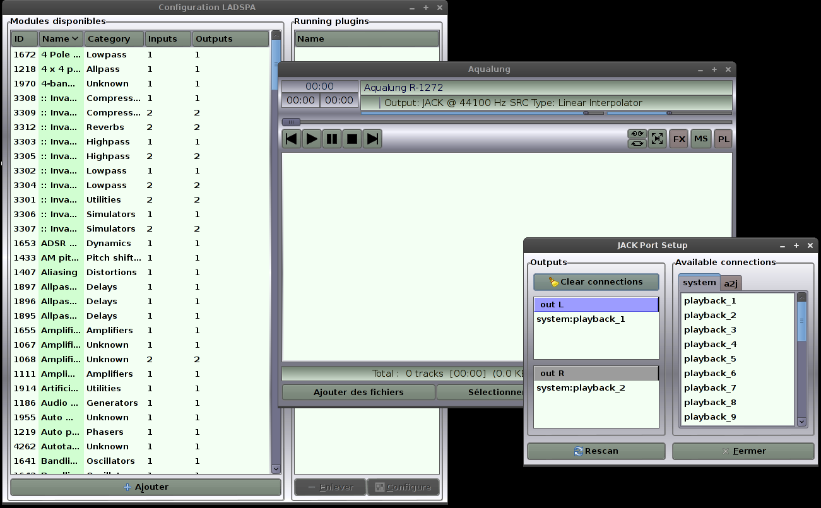The height and width of the screenshot is (508, 821).
Task: Click Ajouter to add selected module
Action: [146, 487]
